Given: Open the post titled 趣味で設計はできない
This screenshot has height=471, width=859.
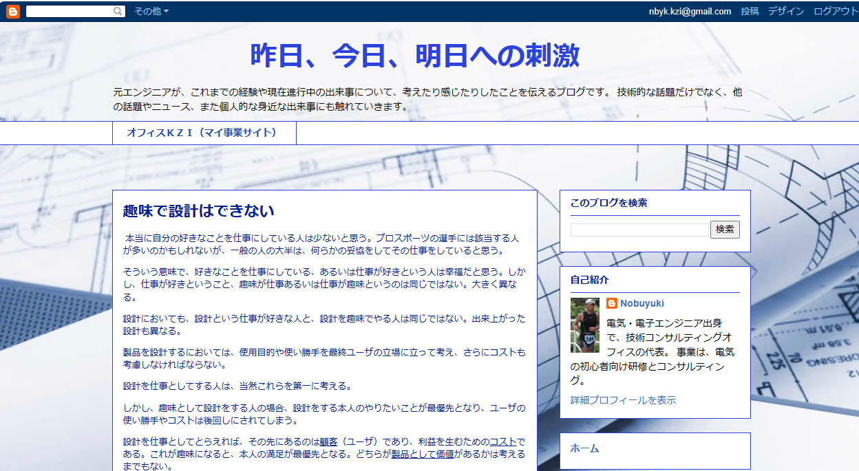Looking at the screenshot, I should [x=199, y=210].
